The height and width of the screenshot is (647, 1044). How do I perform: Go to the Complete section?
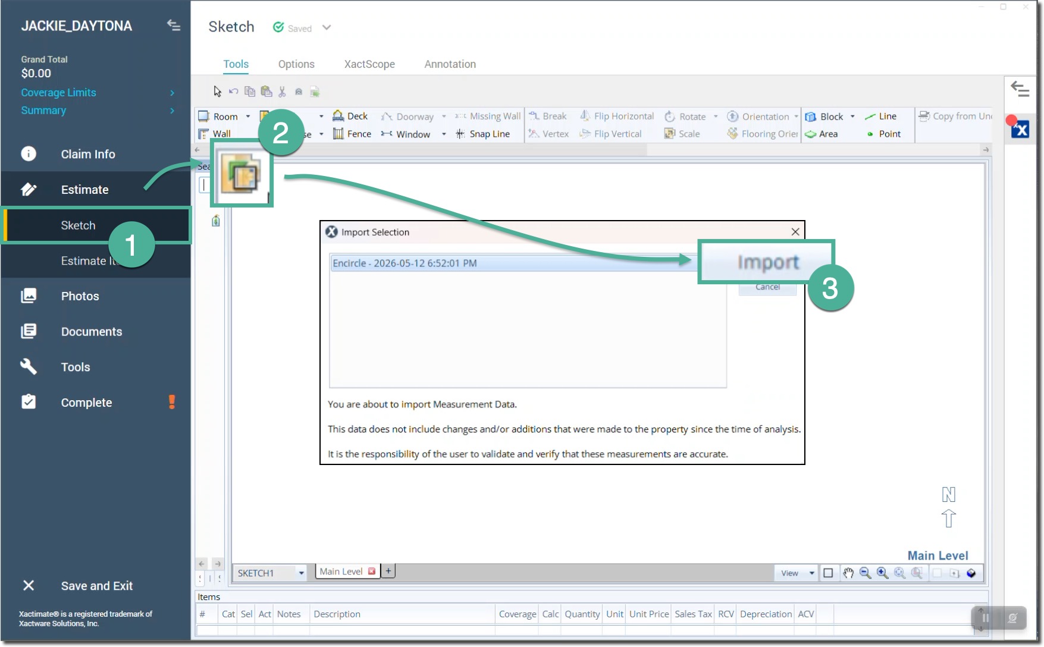pyautogui.click(x=95, y=403)
